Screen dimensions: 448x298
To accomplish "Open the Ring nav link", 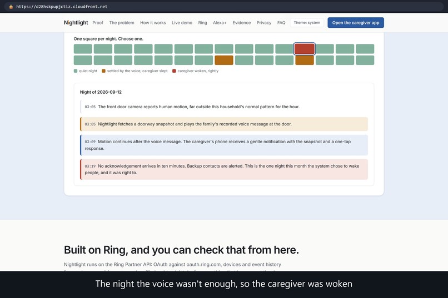I will (202, 23).
